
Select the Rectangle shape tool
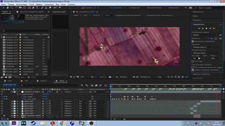[29, 8]
